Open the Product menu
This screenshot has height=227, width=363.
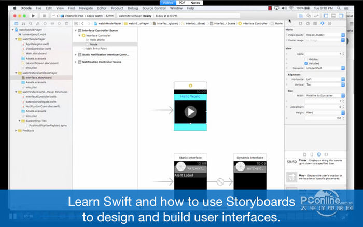click(x=117, y=8)
